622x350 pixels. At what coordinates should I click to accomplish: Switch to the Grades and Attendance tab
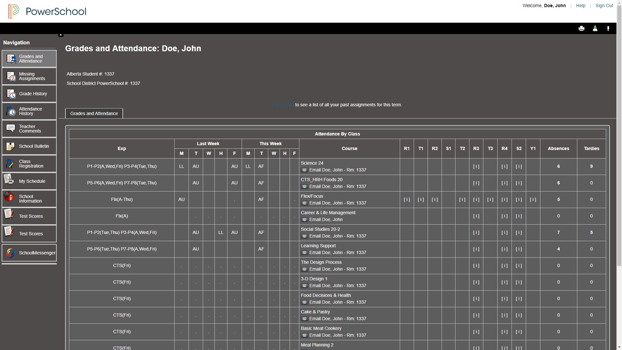click(x=94, y=113)
